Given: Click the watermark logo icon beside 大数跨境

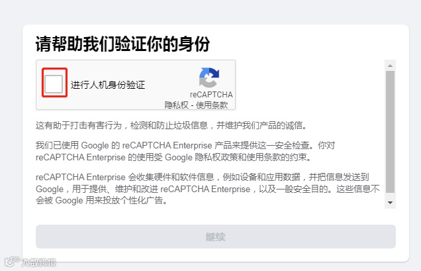Looking at the screenshot, I should click(12, 261).
